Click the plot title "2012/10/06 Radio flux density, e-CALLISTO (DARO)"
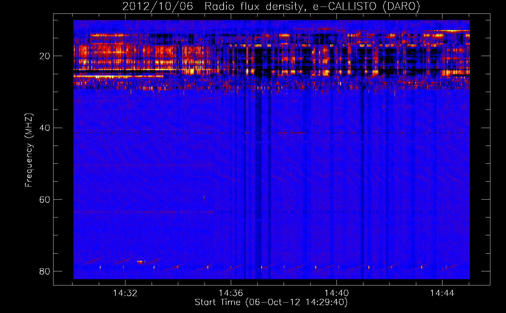This screenshot has height=313, width=506. coord(271,6)
